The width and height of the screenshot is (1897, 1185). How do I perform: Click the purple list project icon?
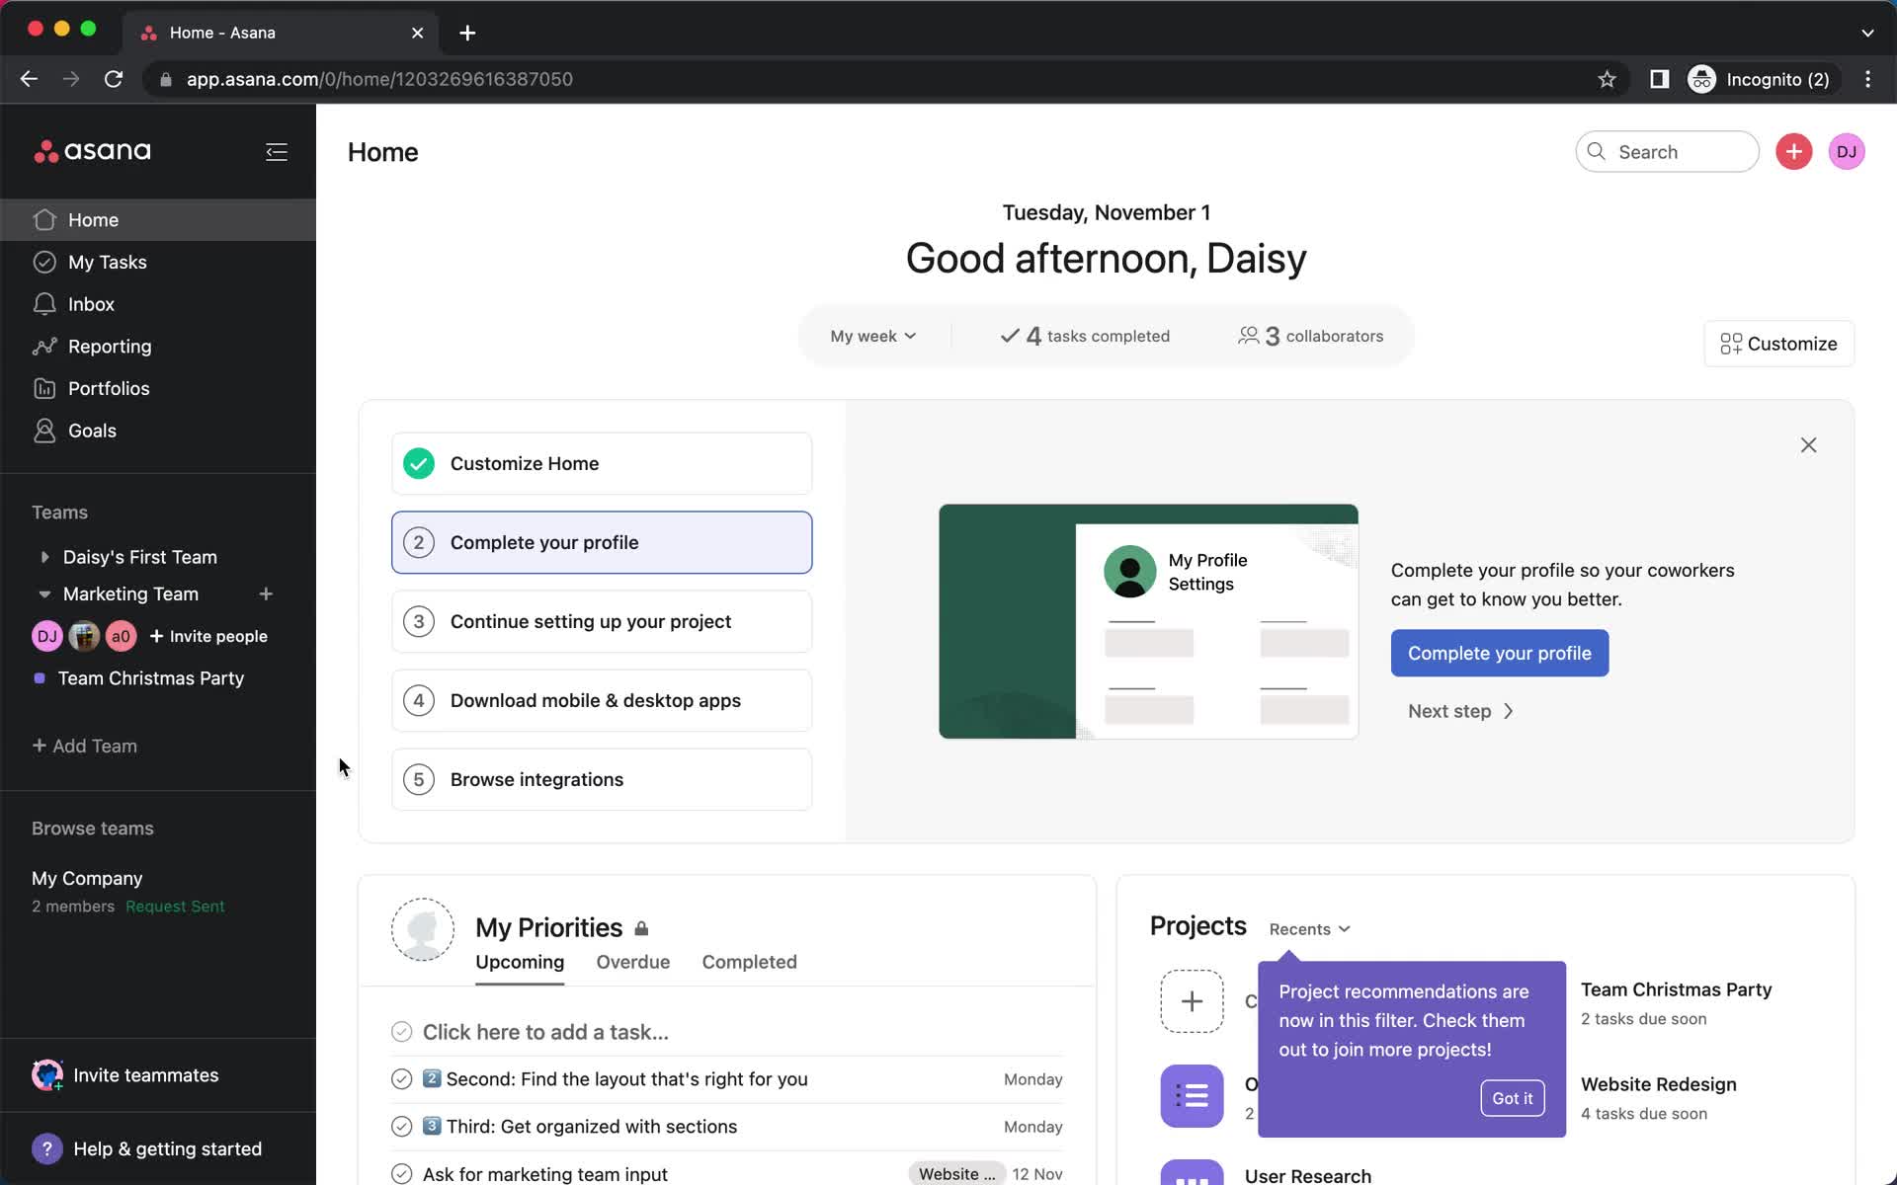pos(1192,1096)
